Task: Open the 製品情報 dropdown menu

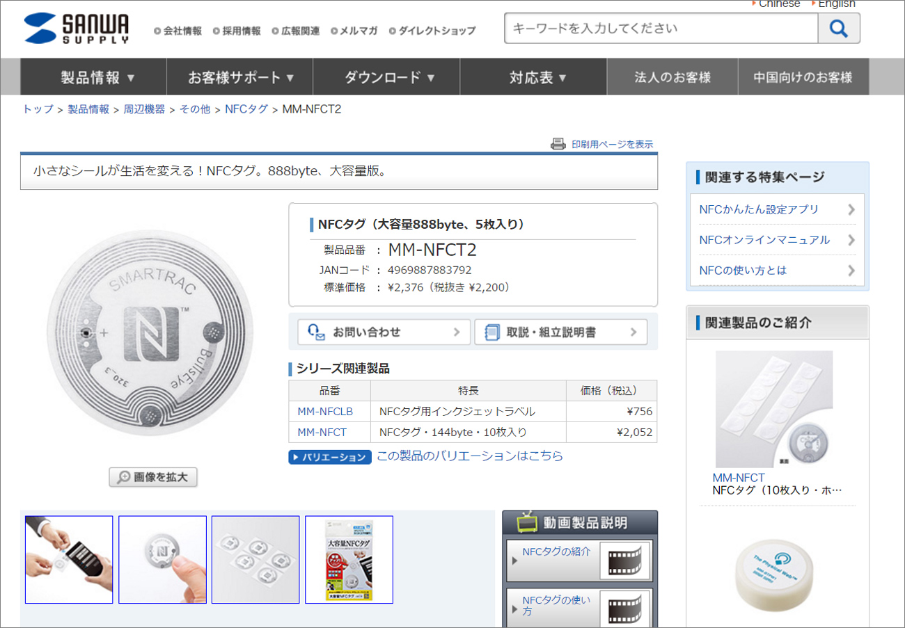Action: [x=93, y=77]
